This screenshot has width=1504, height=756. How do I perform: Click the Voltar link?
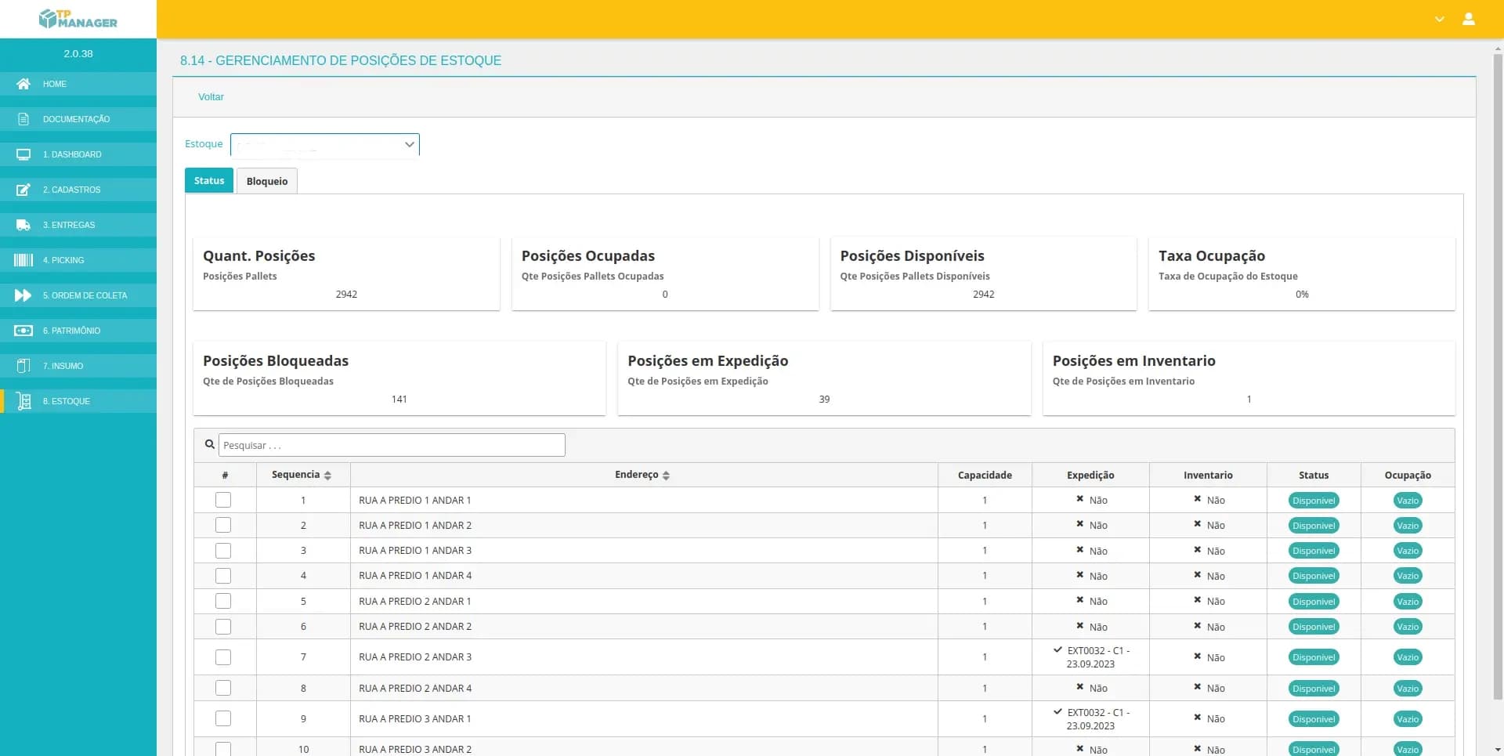click(211, 97)
